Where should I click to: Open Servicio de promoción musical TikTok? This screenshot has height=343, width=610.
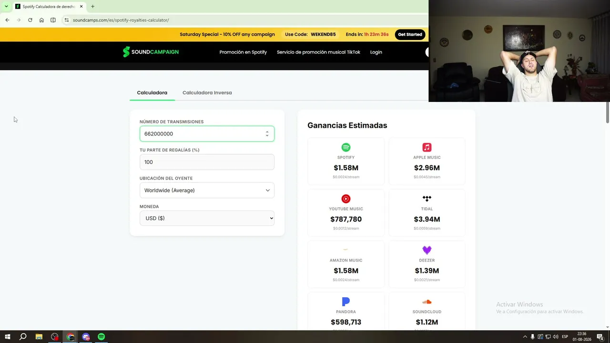tap(318, 52)
